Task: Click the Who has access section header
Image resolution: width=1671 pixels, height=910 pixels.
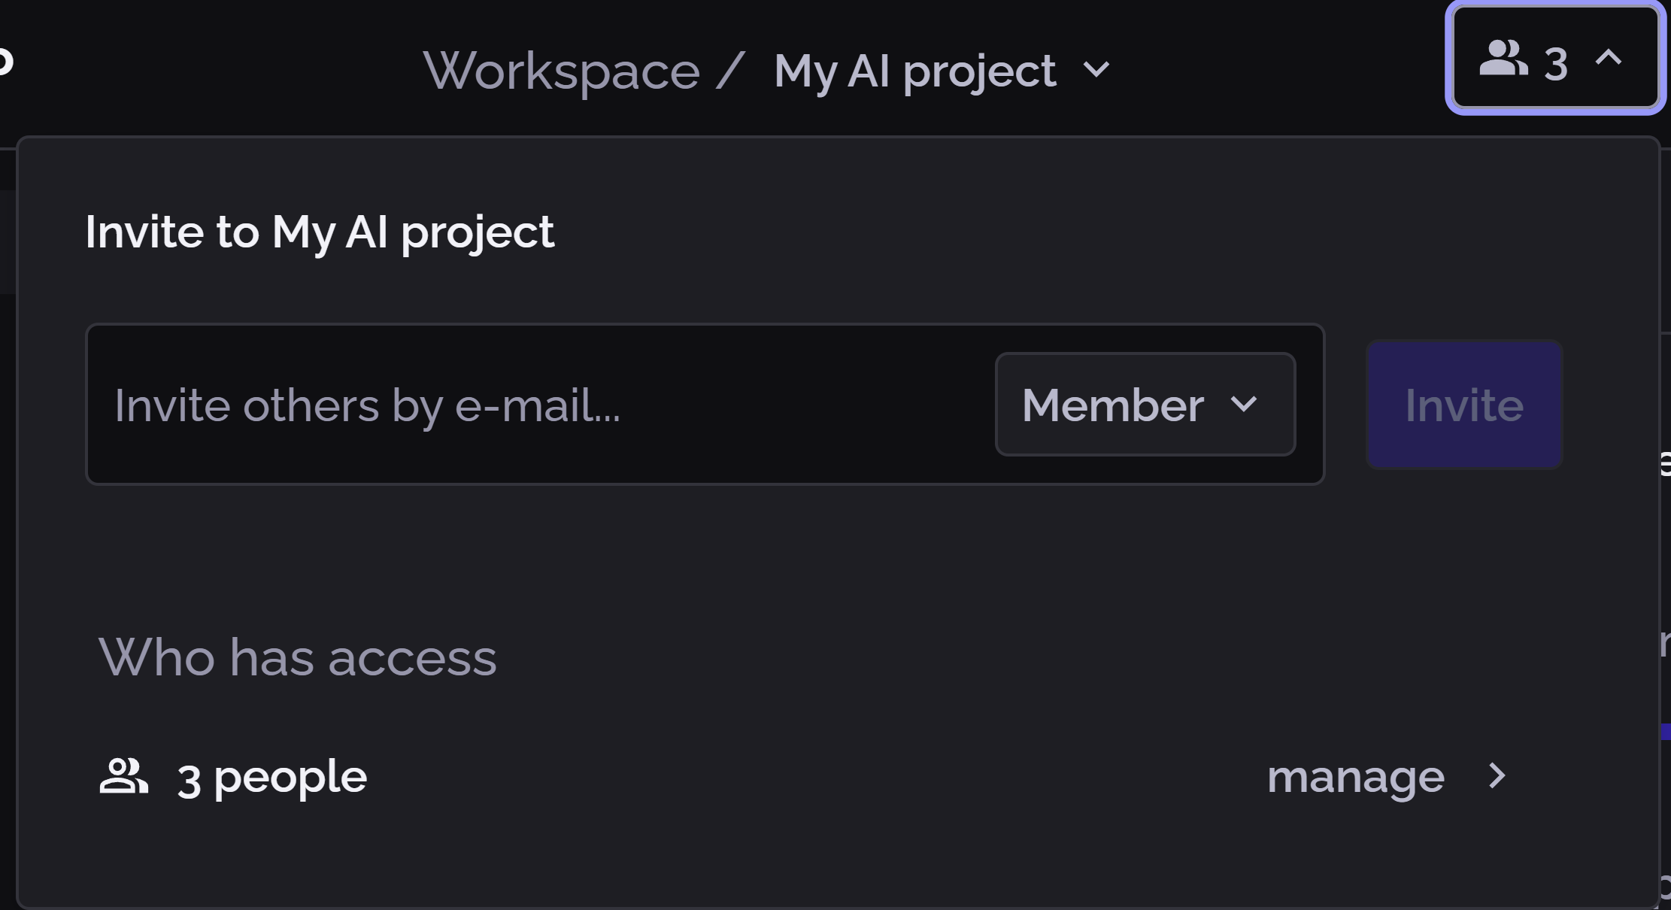Action: [299, 657]
